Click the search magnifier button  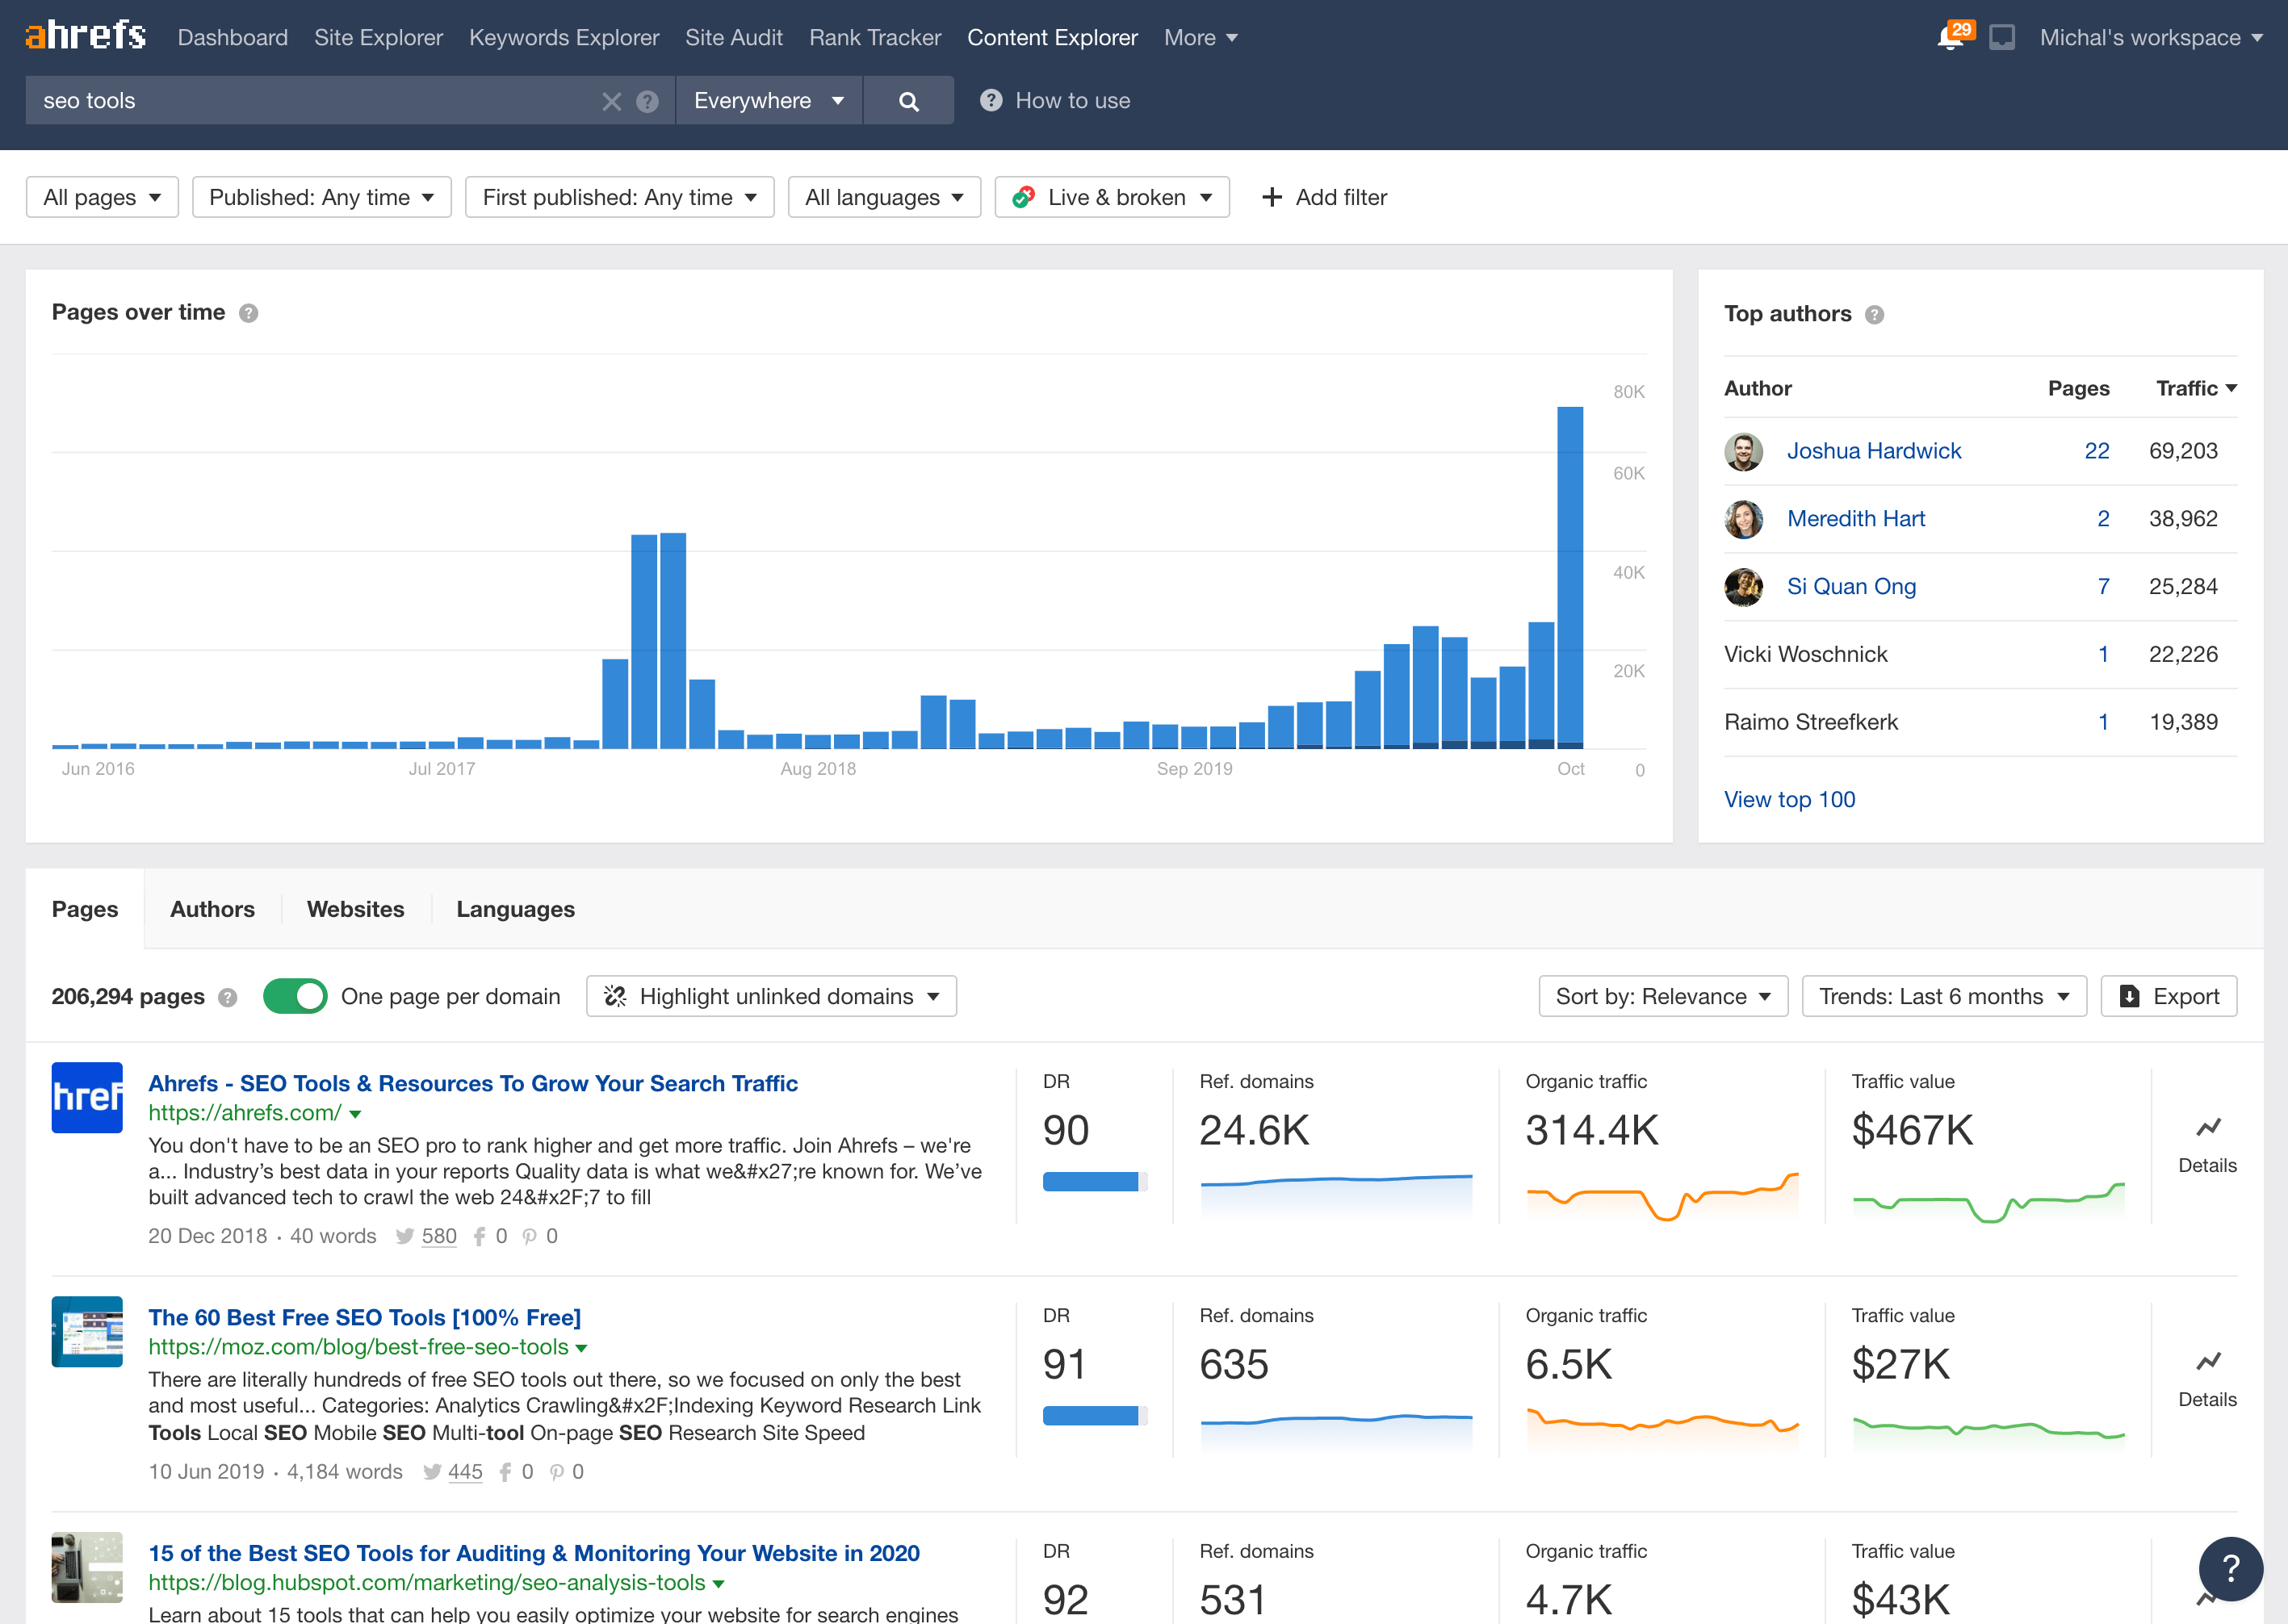click(x=908, y=101)
